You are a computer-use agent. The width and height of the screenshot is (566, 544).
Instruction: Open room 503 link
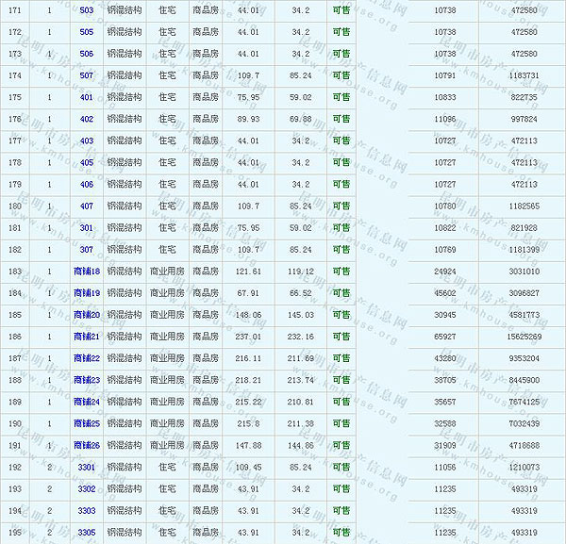pyautogui.click(x=86, y=10)
